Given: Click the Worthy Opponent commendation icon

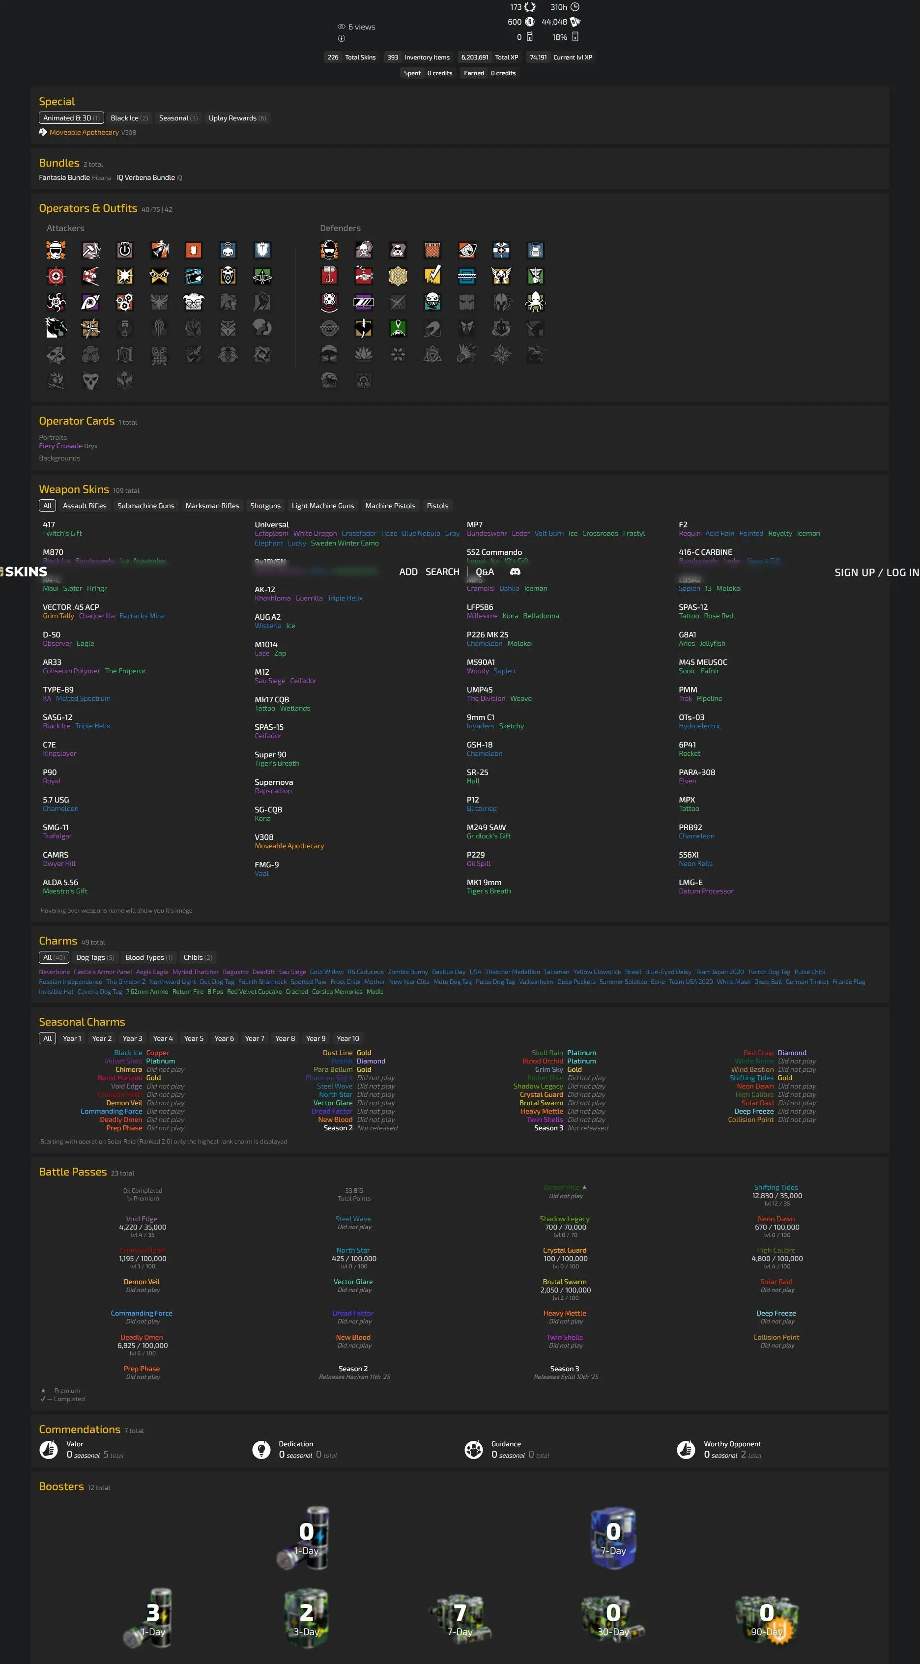Looking at the screenshot, I should pyautogui.click(x=686, y=1450).
